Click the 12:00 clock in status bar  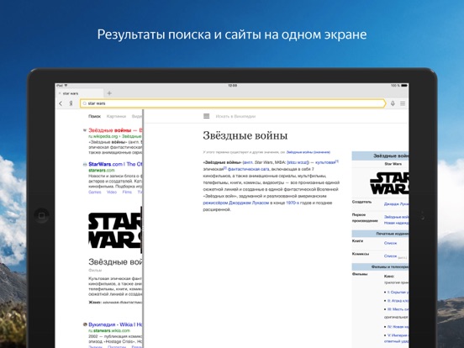232,86
